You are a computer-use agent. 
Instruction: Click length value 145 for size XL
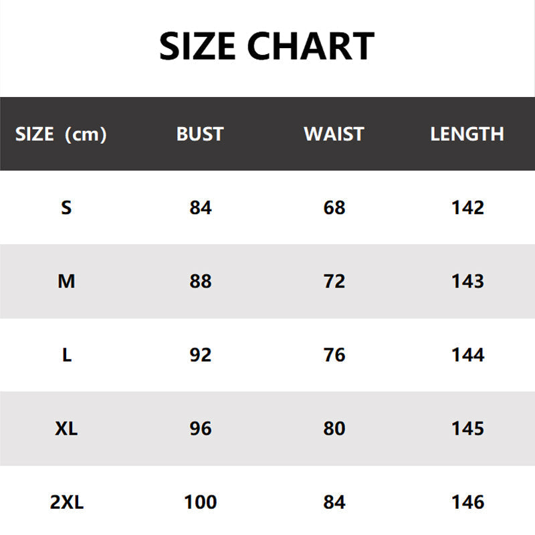pos(467,428)
